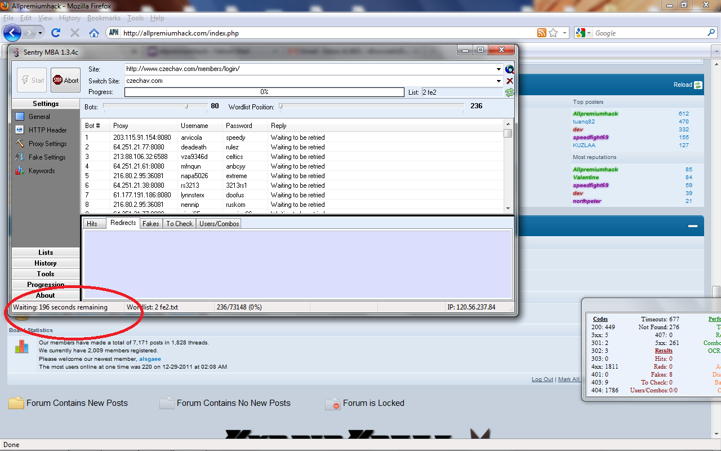Click the Forum Contains No New Posts icon
721x451 pixels.
167,403
